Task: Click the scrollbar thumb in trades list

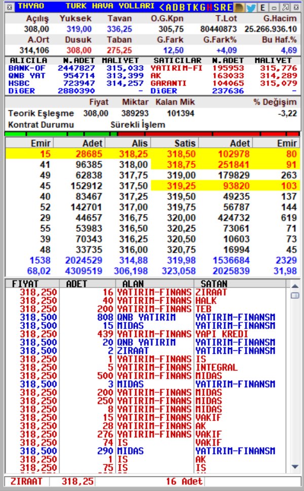Action: (x=294, y=295)
